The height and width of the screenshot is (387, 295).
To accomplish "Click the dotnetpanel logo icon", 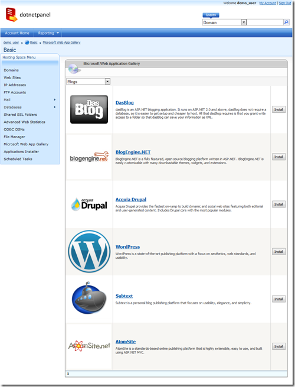I will (12, 15).
